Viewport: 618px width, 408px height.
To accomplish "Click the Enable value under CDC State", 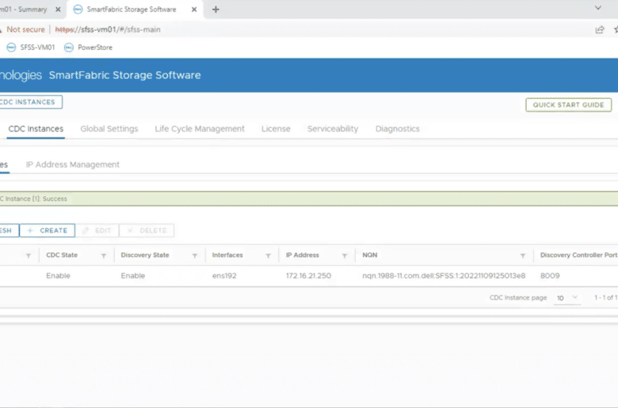I will [58, 276].
